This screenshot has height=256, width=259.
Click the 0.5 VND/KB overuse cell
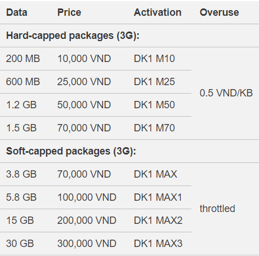point(226,93)
